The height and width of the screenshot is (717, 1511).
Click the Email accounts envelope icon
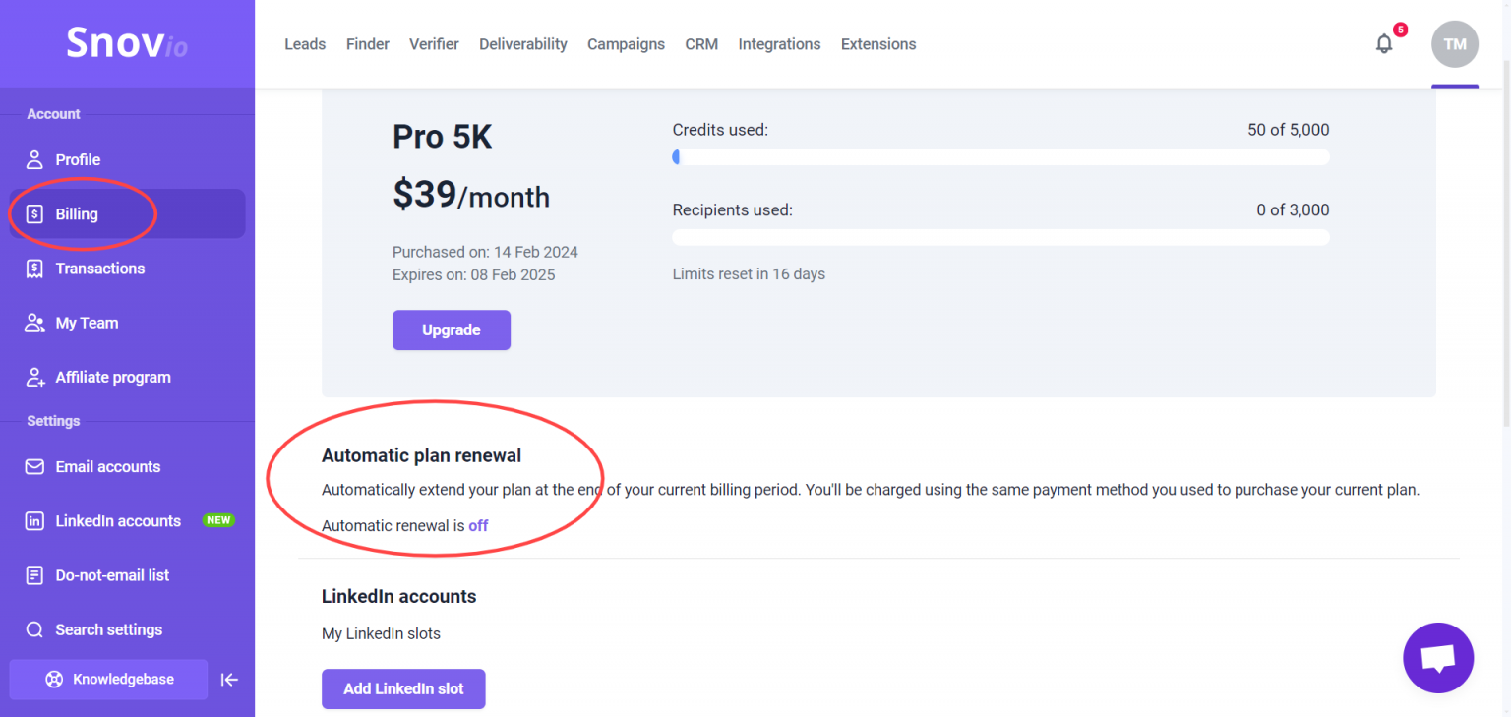point(34,467)
